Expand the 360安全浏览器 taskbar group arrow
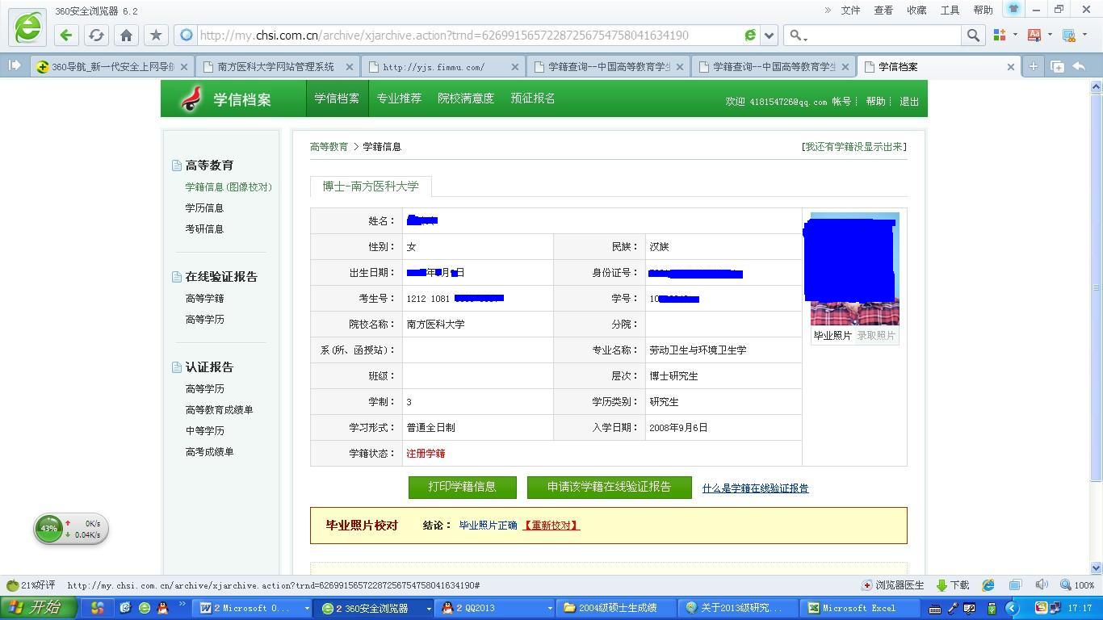Screen dimensions: 1103x620 pos(428,609)
